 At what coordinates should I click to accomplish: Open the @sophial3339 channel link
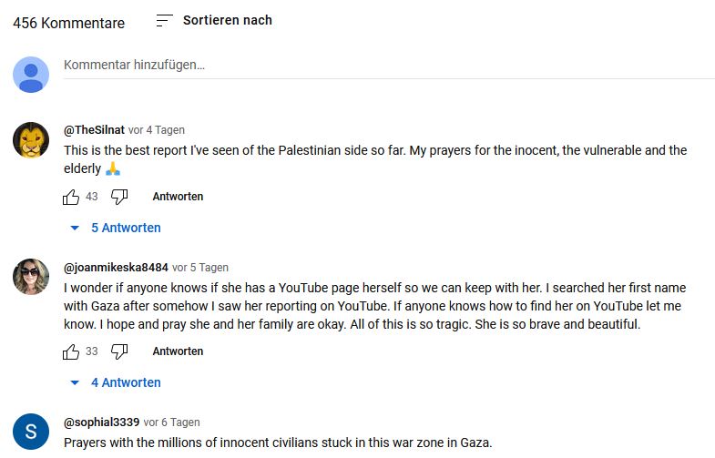pos(101,422)
